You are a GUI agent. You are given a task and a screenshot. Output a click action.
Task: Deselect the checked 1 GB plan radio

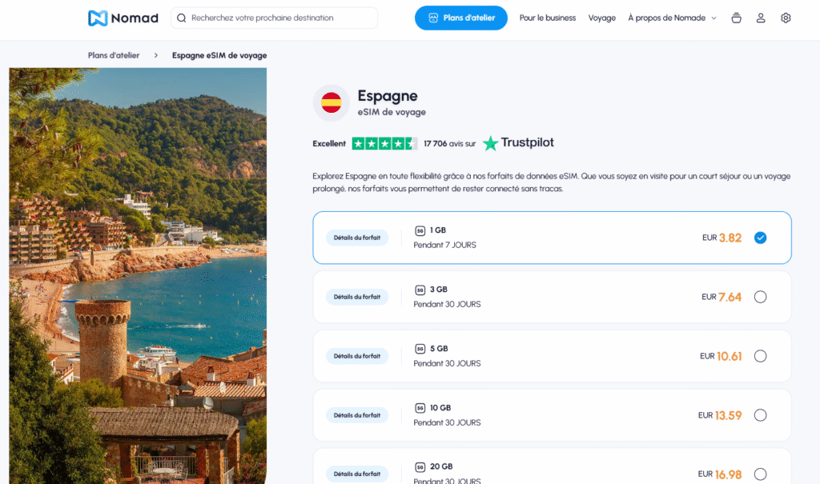pyautogui.click(x=761, y=238)
